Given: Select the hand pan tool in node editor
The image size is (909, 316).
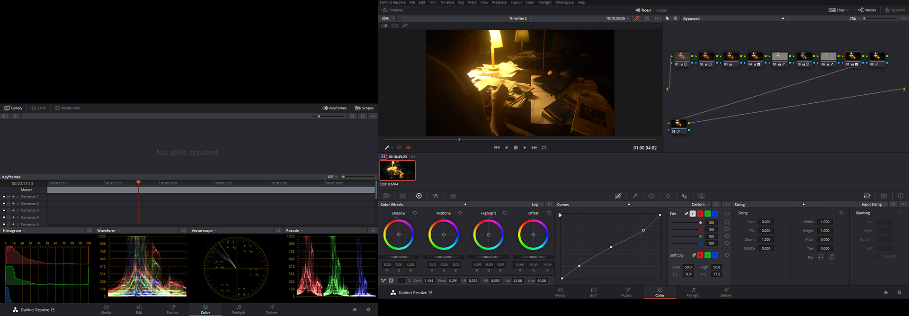Looking at the screenshot, I should pyautogui.click(x=675, y=18).
